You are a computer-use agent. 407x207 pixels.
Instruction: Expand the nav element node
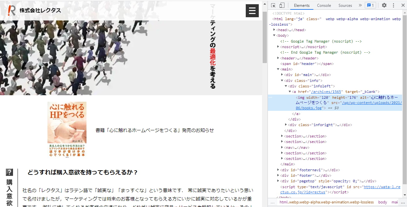click(282, 147)
